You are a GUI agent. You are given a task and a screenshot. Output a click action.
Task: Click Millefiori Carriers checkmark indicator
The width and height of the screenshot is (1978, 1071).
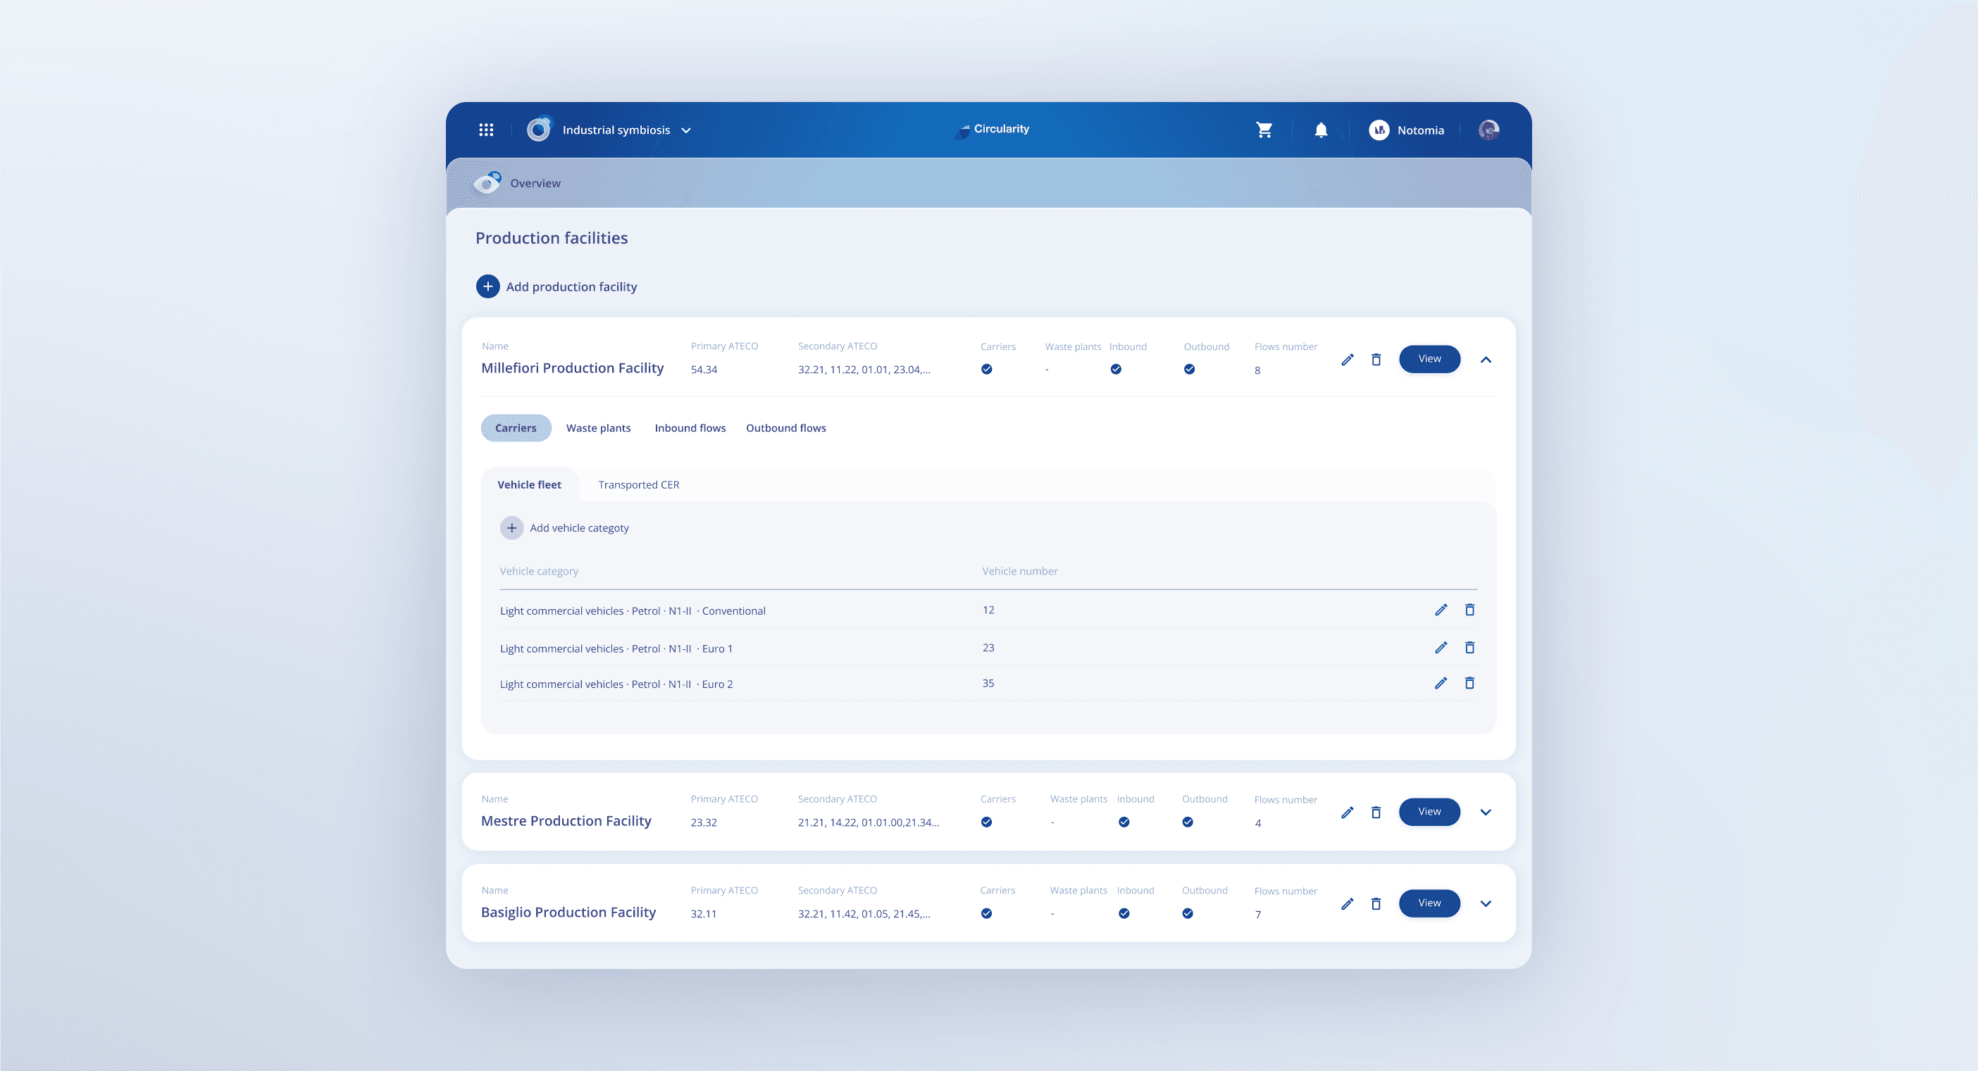(x=987, y=369)
